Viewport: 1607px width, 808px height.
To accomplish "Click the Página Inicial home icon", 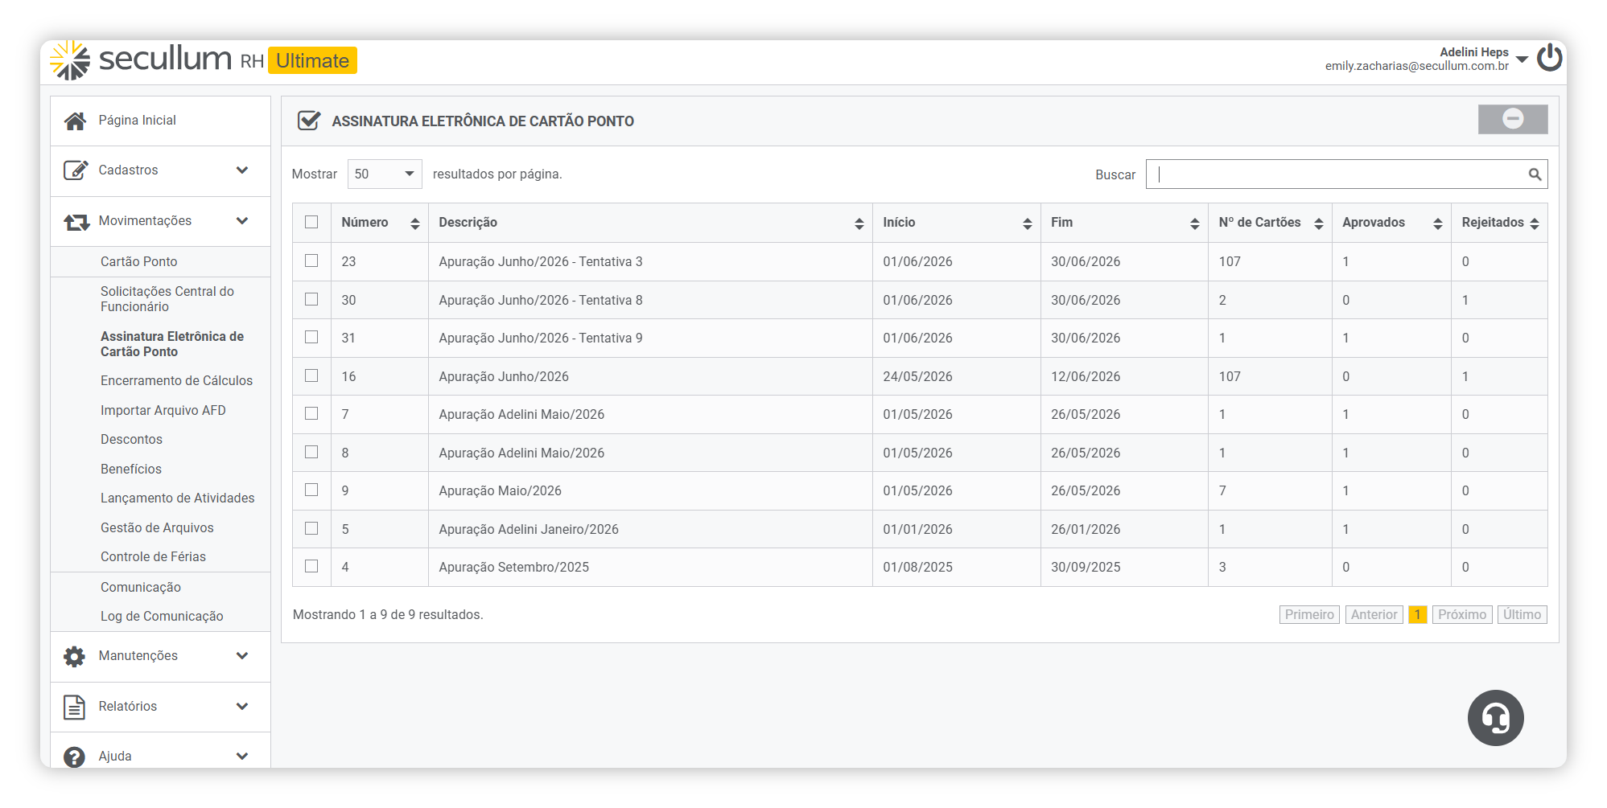I will click(75, 121).
